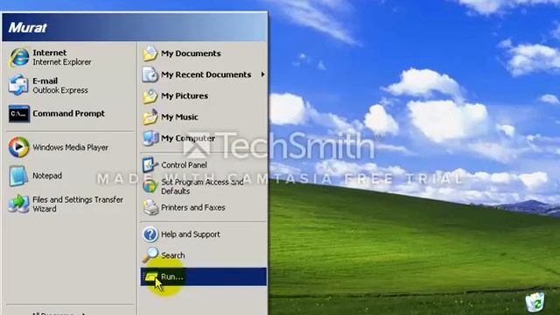Click the Outlook Express e-mail icon
560x315 pixels.
18,85
